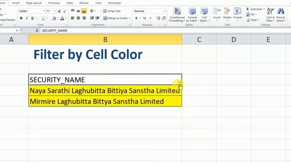This screenshot has height=163, width=291.
Task: Click AutoSum sigma icon
Action: pos(248,9)
